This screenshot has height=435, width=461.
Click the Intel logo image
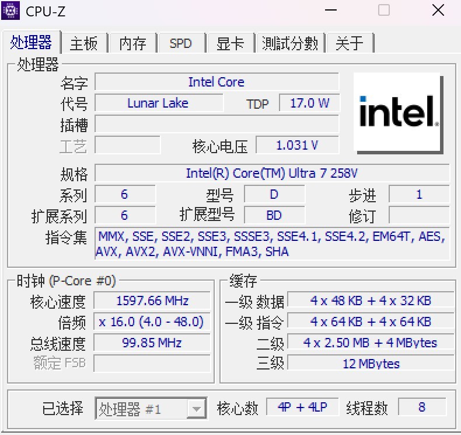(397, 113)
